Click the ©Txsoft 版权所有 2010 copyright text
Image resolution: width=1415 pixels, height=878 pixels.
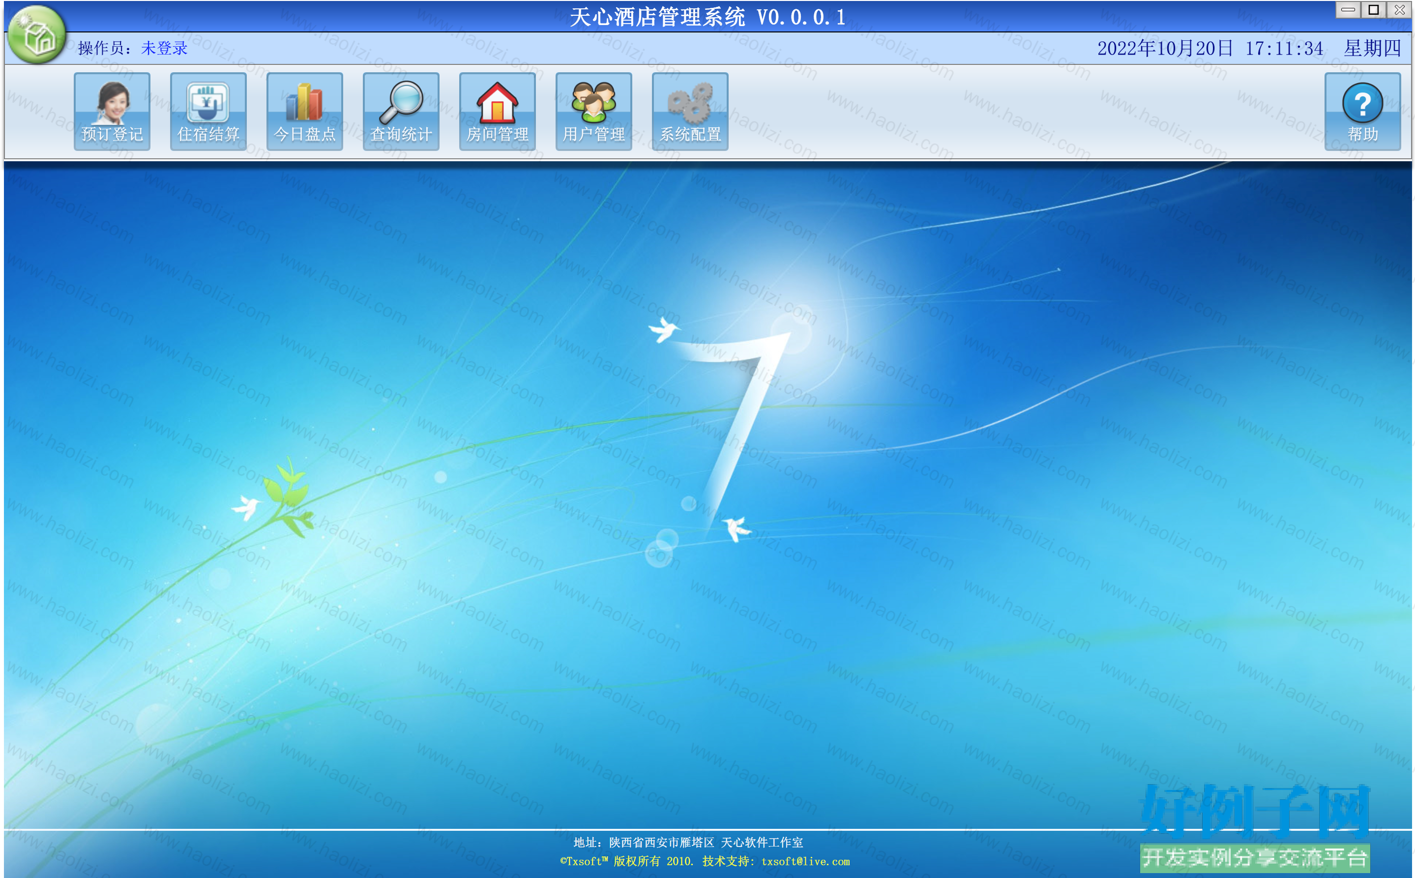(x=626, y=861)
